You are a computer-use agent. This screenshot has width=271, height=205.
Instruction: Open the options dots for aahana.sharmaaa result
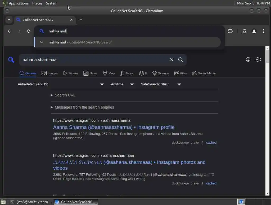[x=202, y=183]
